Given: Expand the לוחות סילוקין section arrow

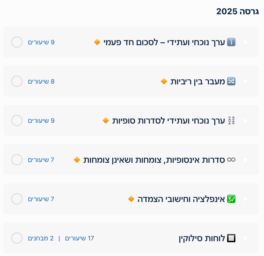Looking at the screenshot, I should tap(246, 238).
